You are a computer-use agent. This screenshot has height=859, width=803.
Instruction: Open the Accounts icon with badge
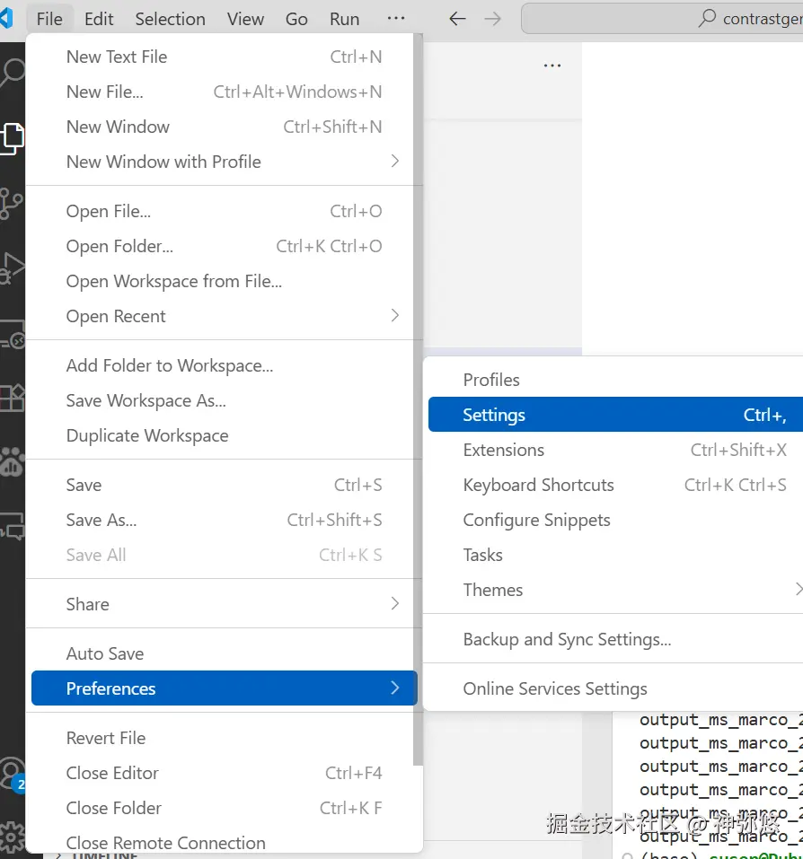click(x=12, y=772)
